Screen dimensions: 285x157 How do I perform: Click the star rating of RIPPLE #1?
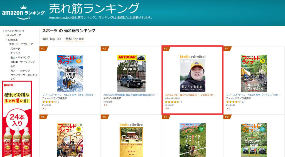point(172,102)
